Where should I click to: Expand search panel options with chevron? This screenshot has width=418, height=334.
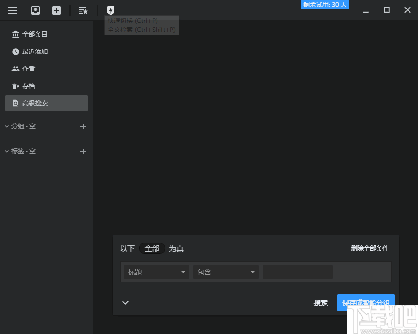(125, 303)
